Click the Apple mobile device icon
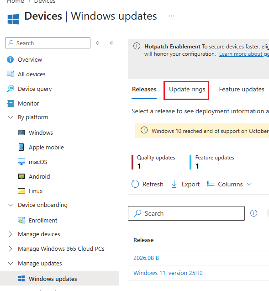This screenshot has width=269, height=291. (x=21, y=147)
